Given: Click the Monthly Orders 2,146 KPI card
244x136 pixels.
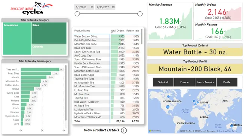Looking at the screenshot, I should (218, 12).
